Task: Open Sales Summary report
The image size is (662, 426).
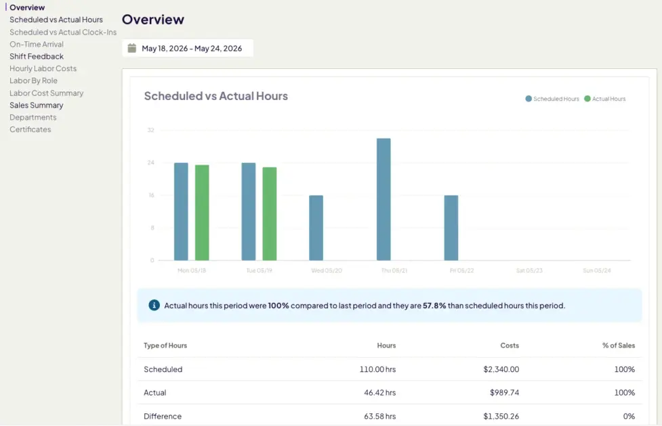Action: 37,105
